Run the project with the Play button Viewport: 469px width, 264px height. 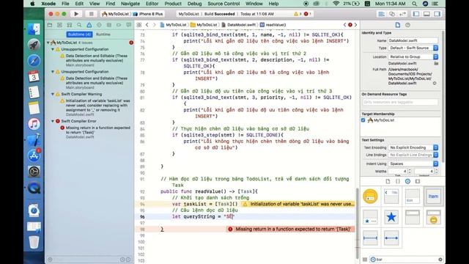76,14
